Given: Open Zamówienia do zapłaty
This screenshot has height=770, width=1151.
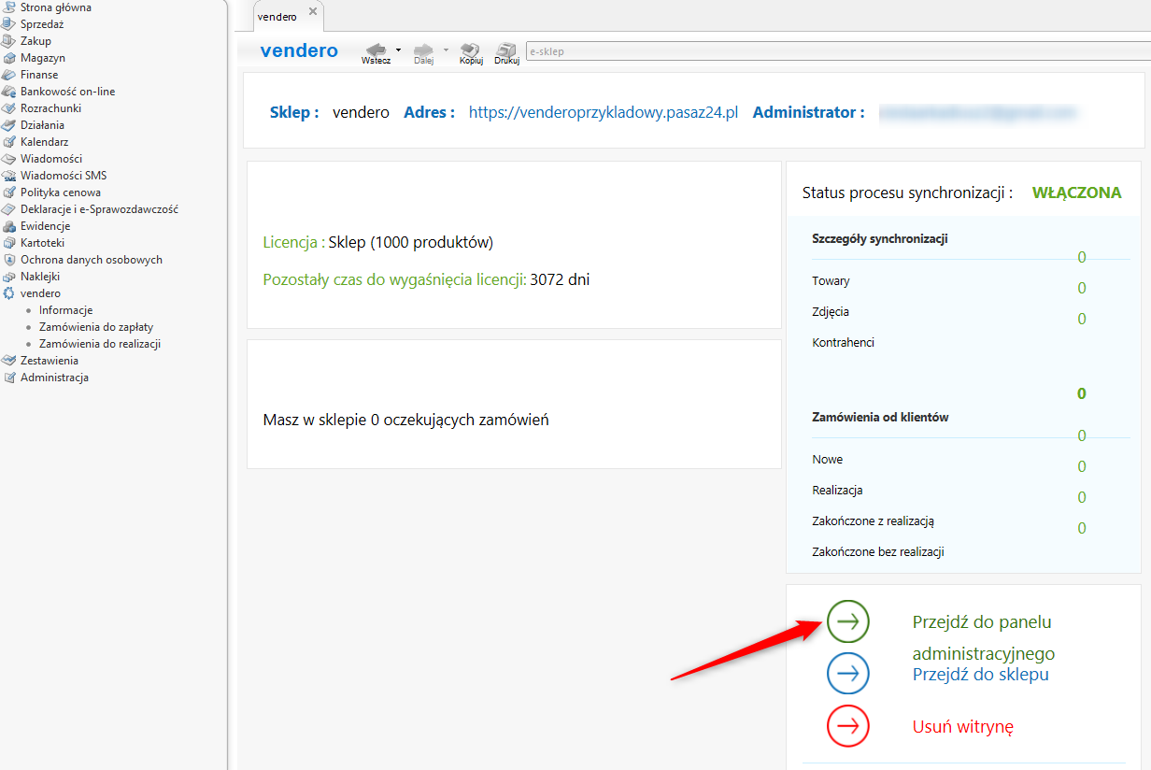Looking at the screenshot, I should click(96, 327).
